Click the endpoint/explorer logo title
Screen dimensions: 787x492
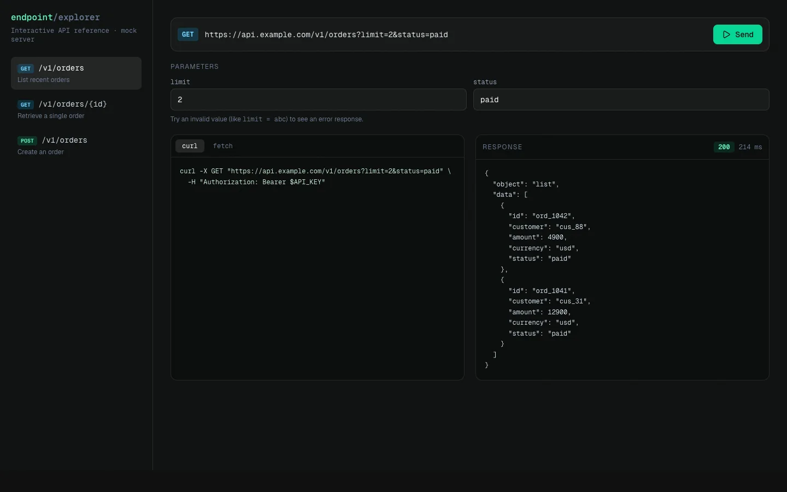pos(55,17)
